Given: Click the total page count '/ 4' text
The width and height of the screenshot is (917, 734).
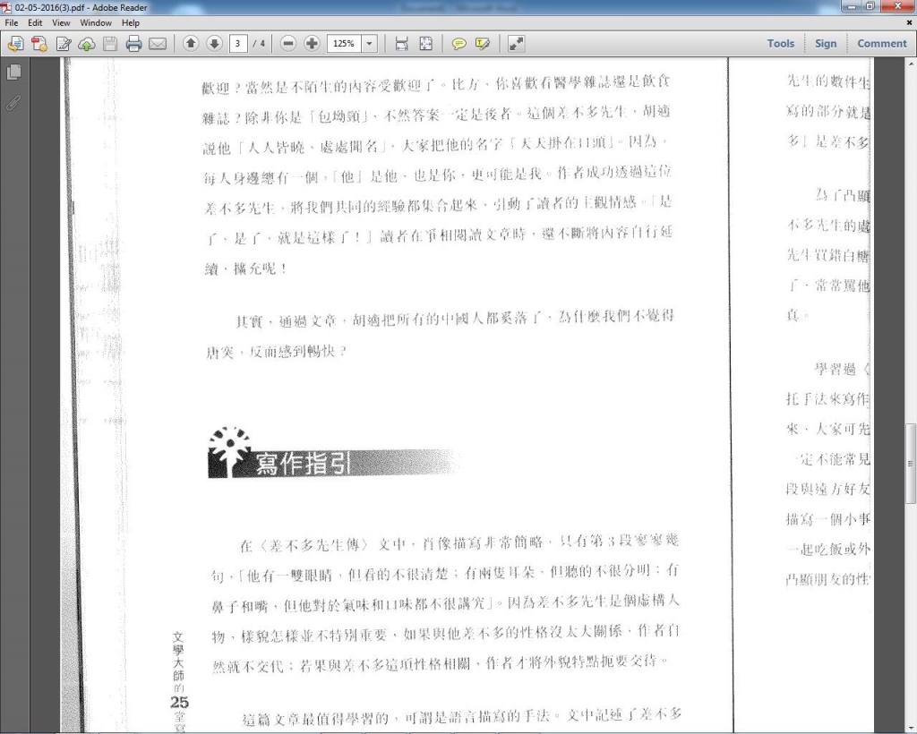Looking at the screenshot, I should pos(259,43).
